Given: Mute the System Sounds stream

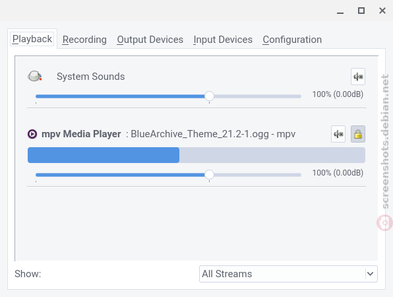Looking at the screenshot, I should click(358, 77).
